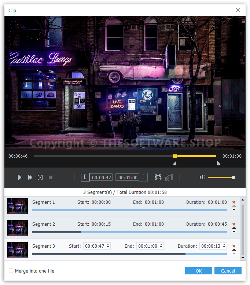Click the play-segment bracket icon
This screenshot has height=285, width=250.
[40, 177]
